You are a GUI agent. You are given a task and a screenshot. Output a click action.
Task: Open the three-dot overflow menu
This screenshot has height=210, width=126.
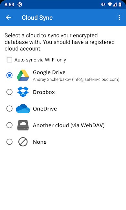(119, 18)
